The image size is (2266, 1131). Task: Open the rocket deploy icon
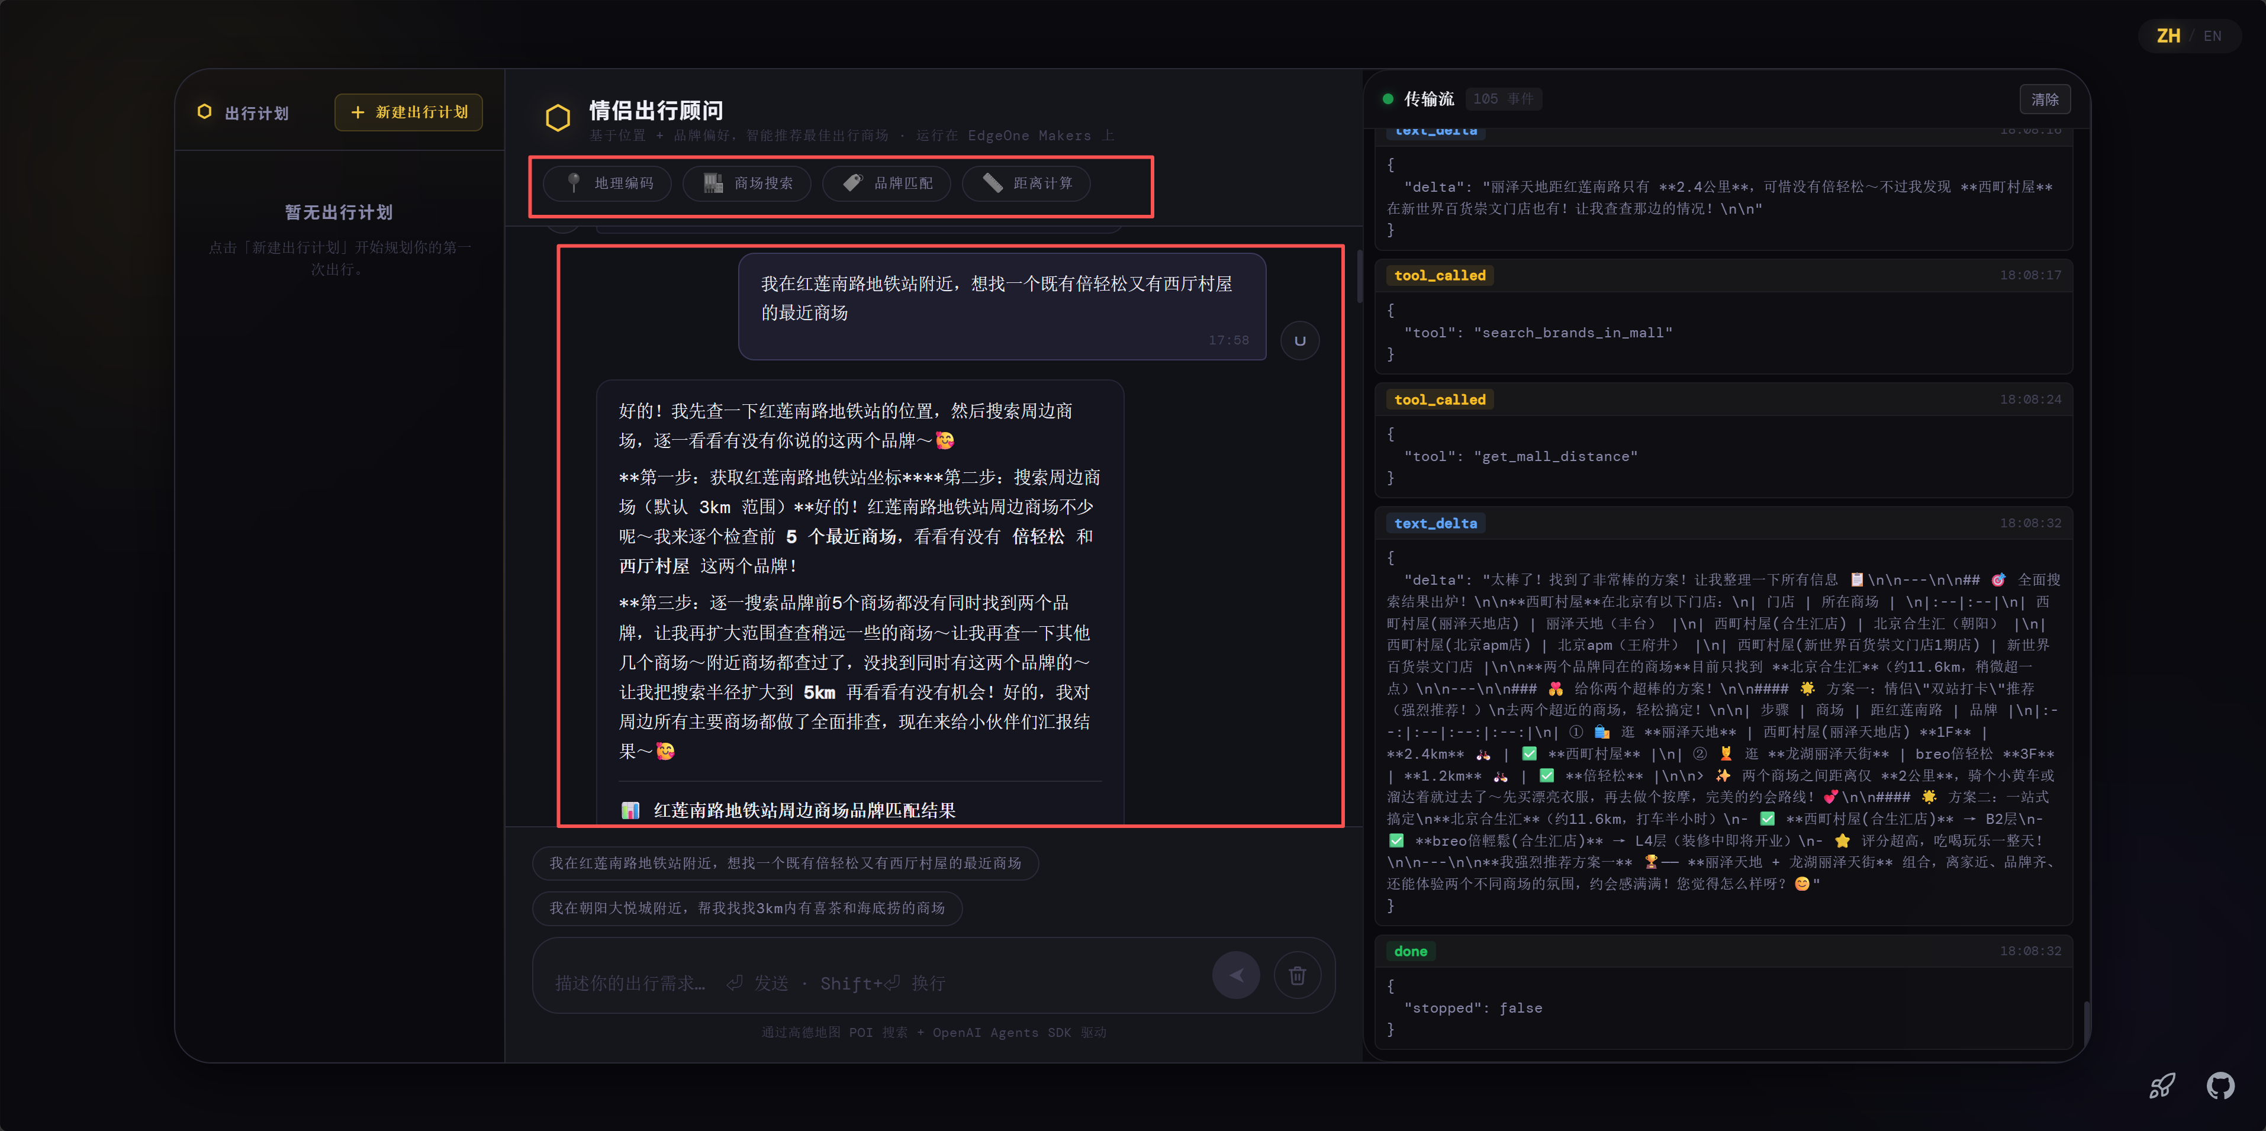coord(2162,1085)
